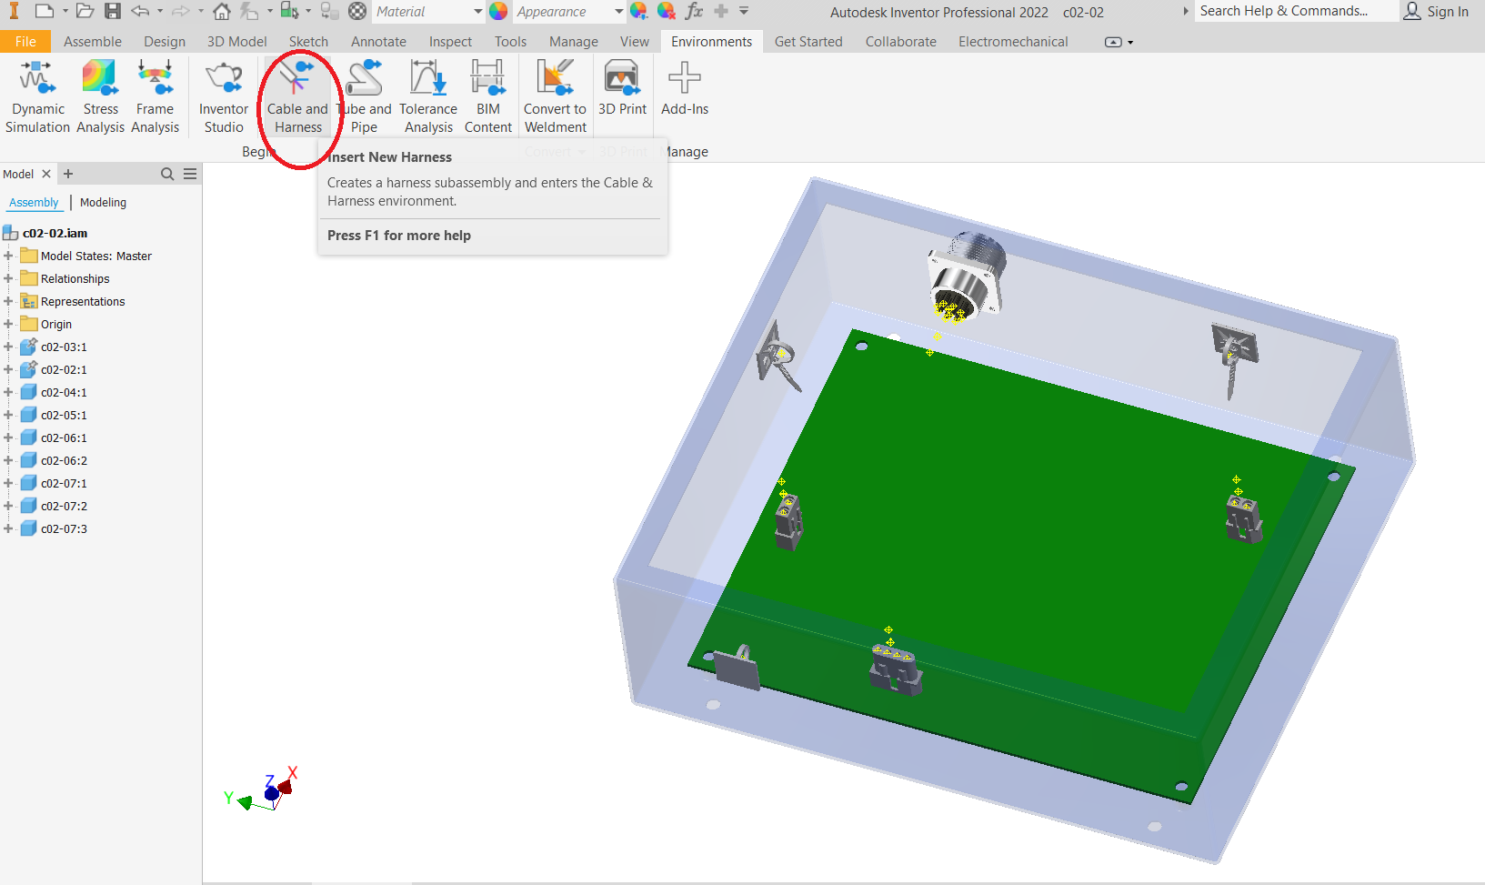Click the adjust appearance icon next to Appearance dropdown
1485x885 pixels.
point(639,11)
